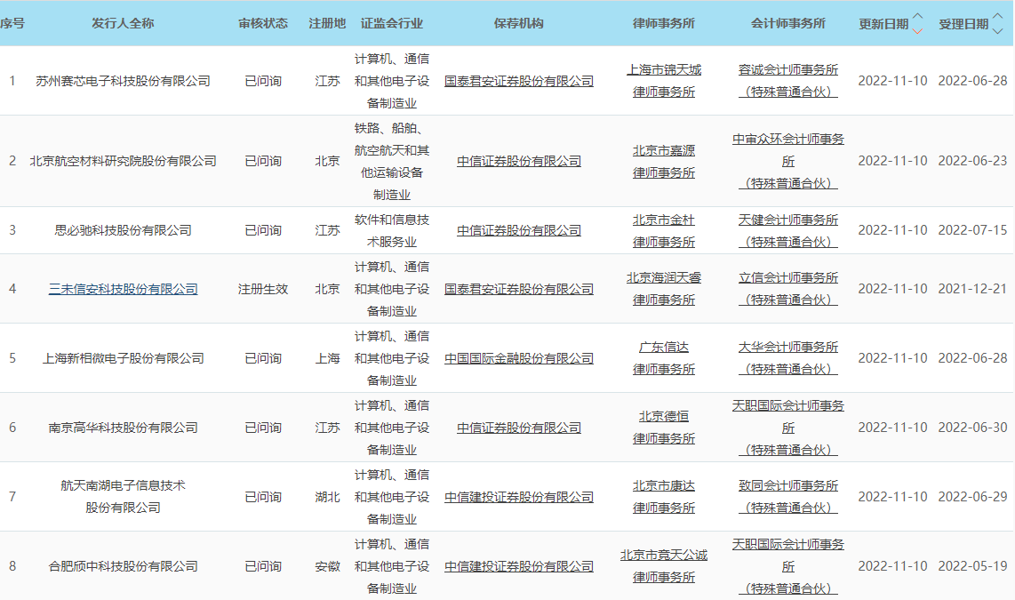Click the 铁路、船舶、航空航天 industry cell
Screen dimensions: 1015x600
coord(392,161)
